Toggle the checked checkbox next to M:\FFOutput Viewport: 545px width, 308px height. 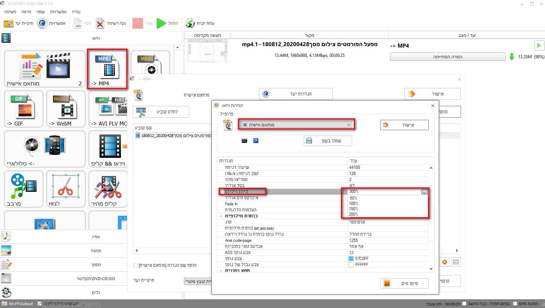pyautogui.click(x=39, y=304)
